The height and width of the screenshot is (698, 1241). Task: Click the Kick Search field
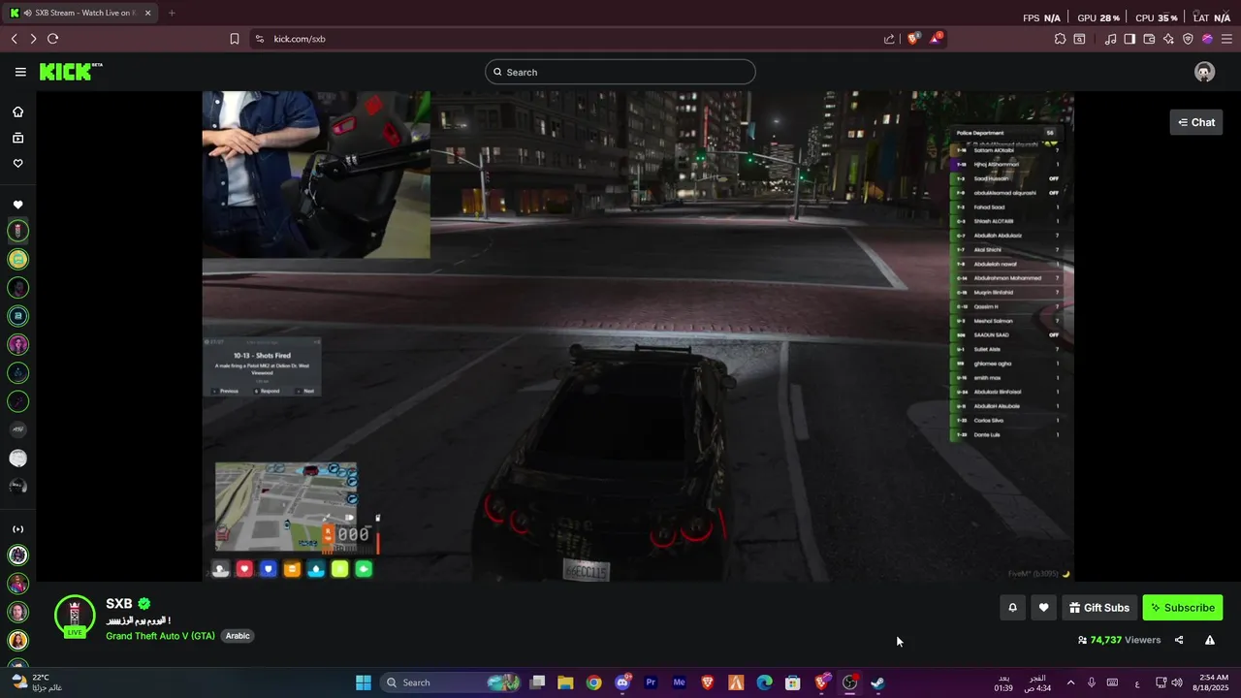[620, 72]
